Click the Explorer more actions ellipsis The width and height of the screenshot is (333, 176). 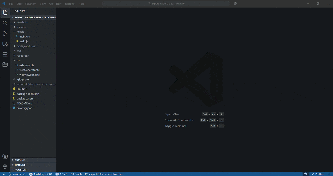(51, 11)
